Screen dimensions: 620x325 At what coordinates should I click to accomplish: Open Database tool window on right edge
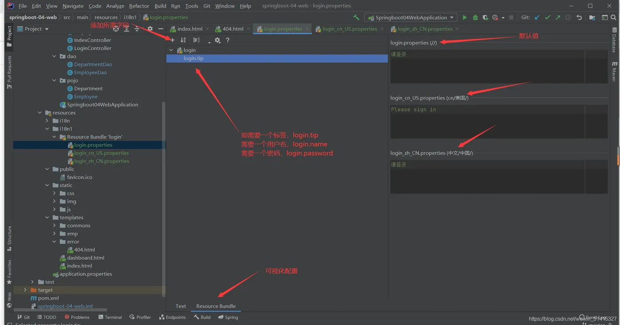coord(614,40)
